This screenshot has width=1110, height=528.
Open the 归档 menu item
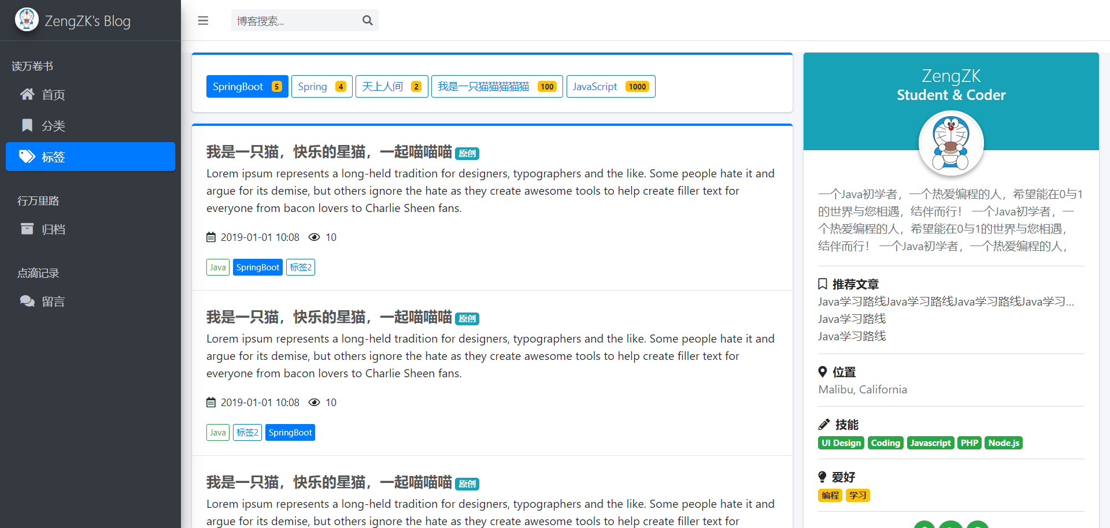click(x=90, y=229)
